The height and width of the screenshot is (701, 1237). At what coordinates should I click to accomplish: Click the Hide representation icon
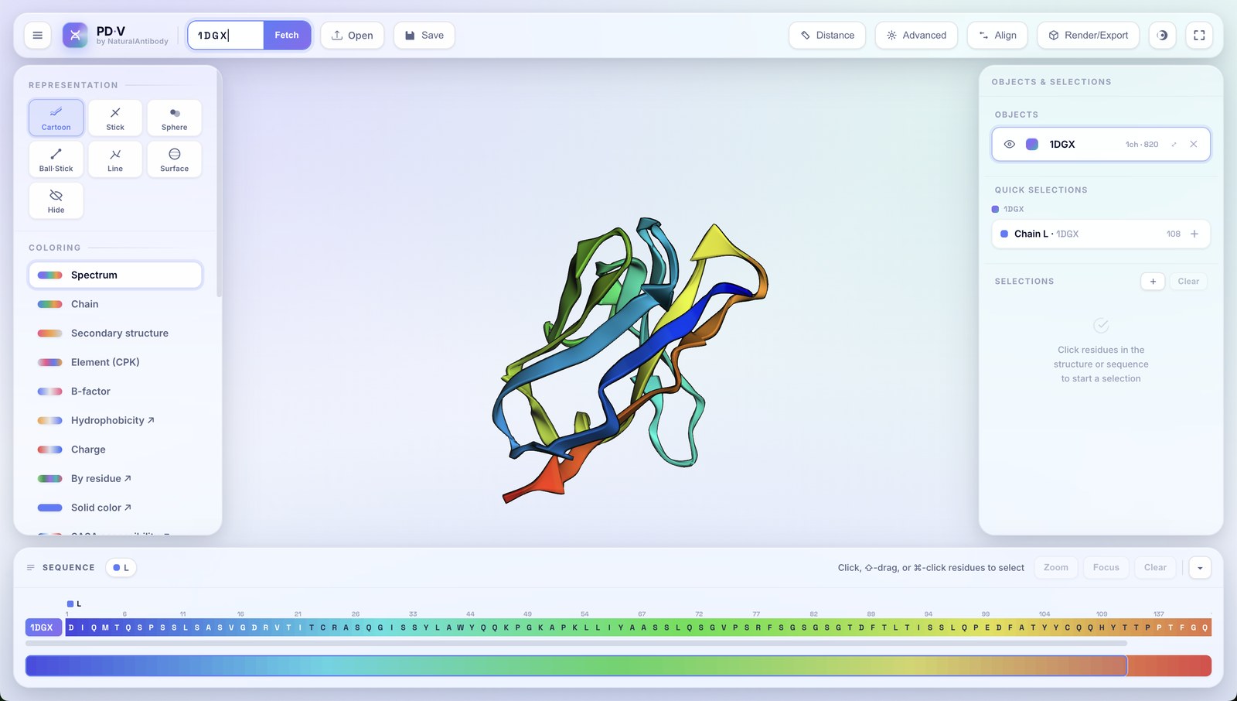56,195
